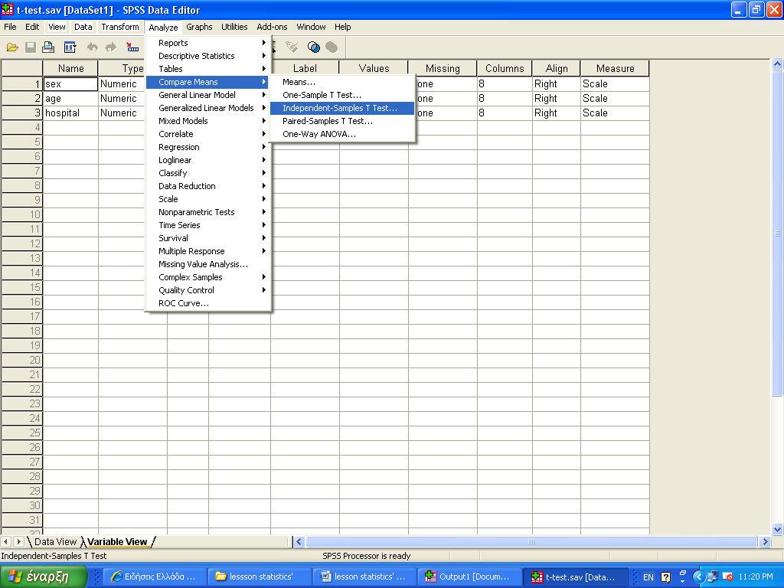Click the Columns column header

505,68
